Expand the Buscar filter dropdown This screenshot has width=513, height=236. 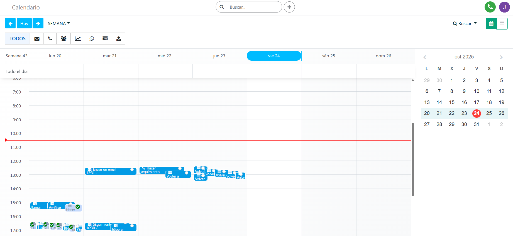click(465, 23)
